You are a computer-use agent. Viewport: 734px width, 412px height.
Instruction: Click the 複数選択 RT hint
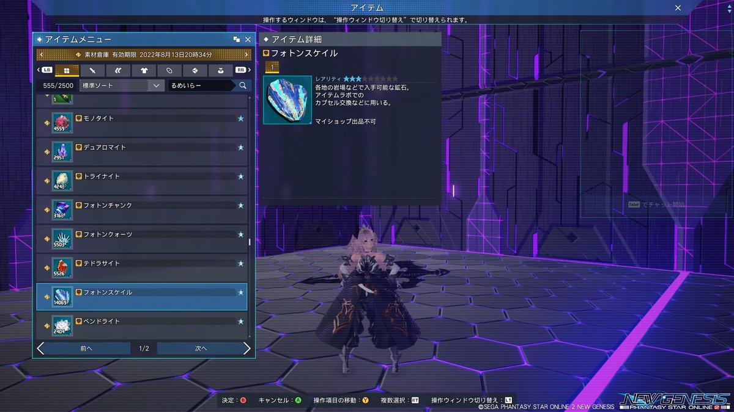(400, 400)
